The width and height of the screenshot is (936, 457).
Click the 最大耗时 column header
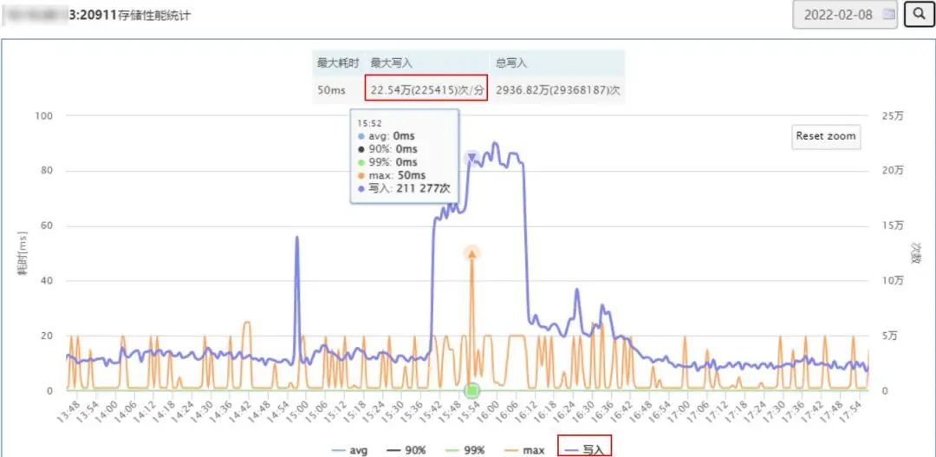pyautogui.click(x=339, y=62)
